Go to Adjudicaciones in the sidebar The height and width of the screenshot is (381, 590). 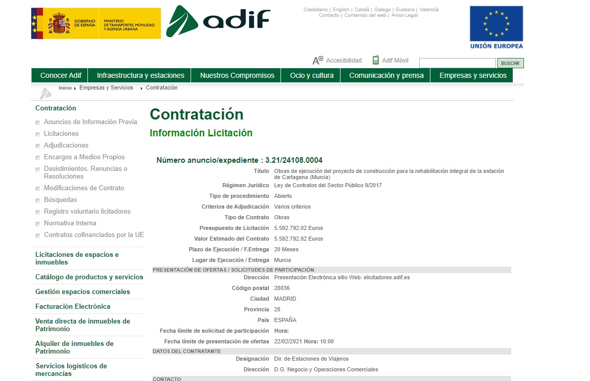point(66,145)
